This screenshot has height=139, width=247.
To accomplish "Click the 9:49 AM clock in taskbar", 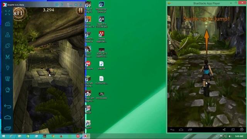I will (x=239, y=136).
